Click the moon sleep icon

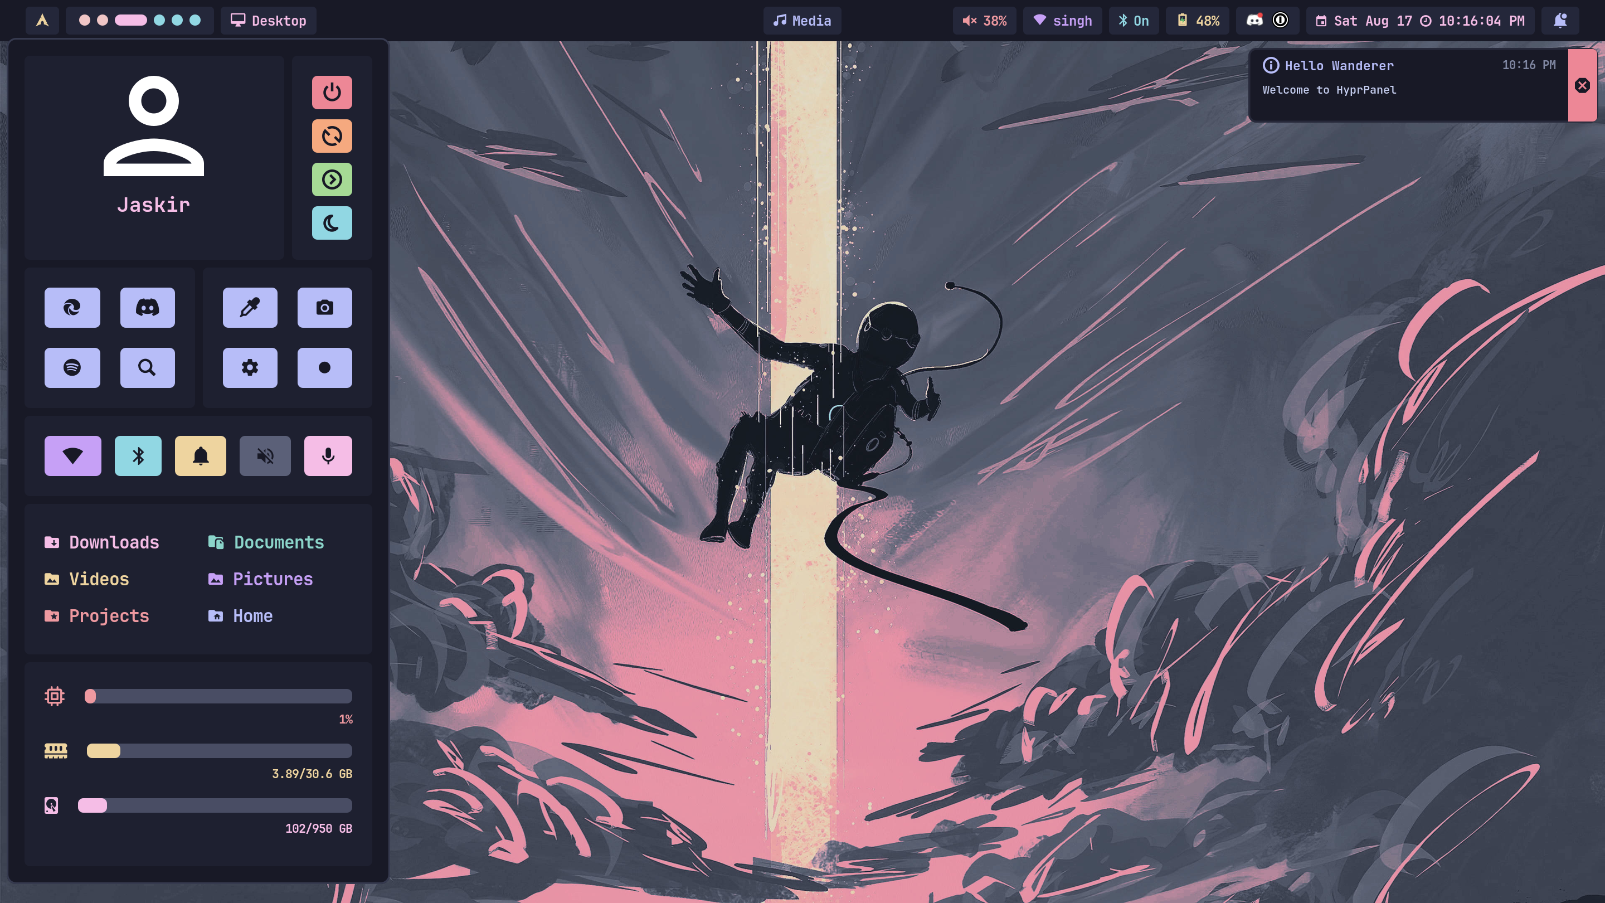click(332, 223)
